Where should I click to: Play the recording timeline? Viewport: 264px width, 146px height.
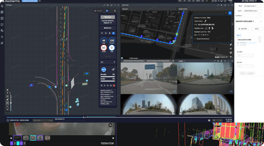(8, 120)
